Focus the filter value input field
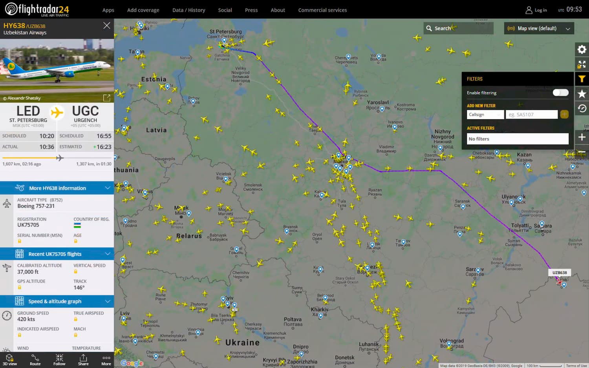Screen dimensions: 589x368 tap(532, 115)
